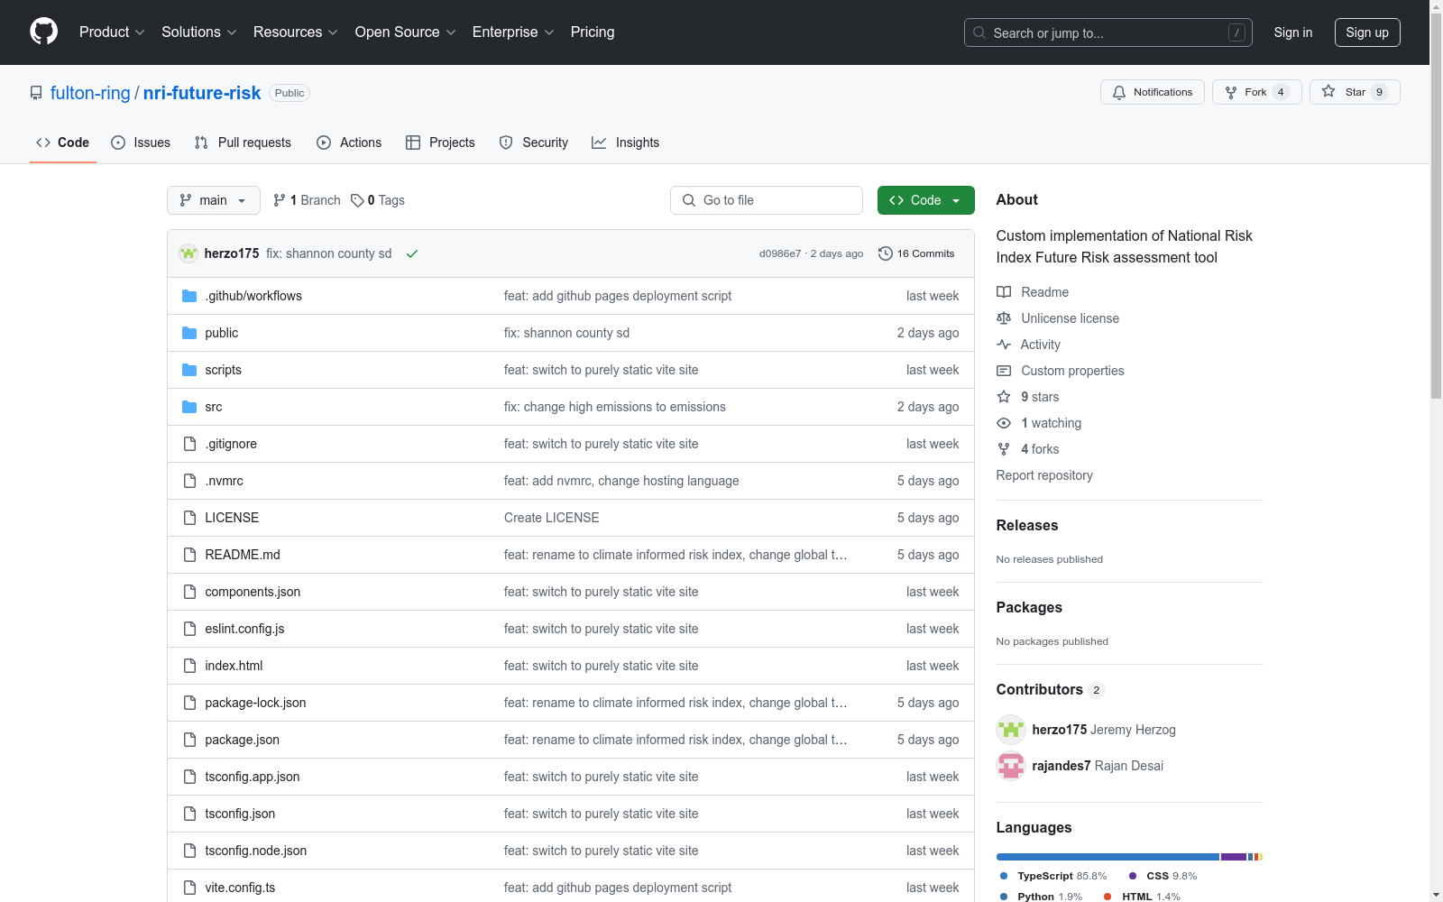Click the TypeScript language bar segment

coord(1108,857)
